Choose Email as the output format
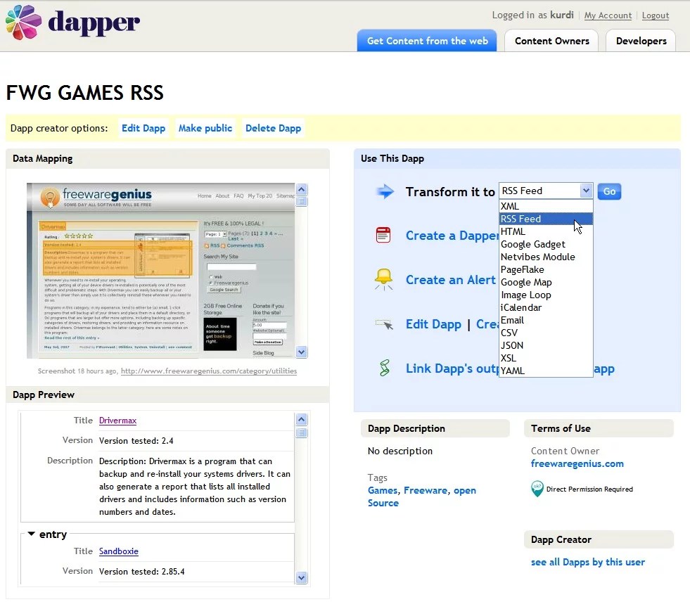The height and width of the screenshot is (609, 690). tap(546, 321)
